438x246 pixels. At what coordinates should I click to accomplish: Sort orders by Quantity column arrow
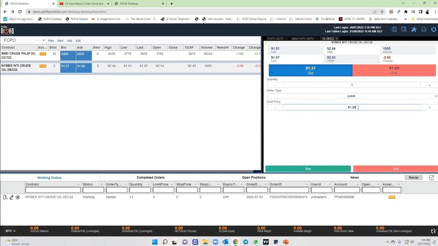pos(149,184)
